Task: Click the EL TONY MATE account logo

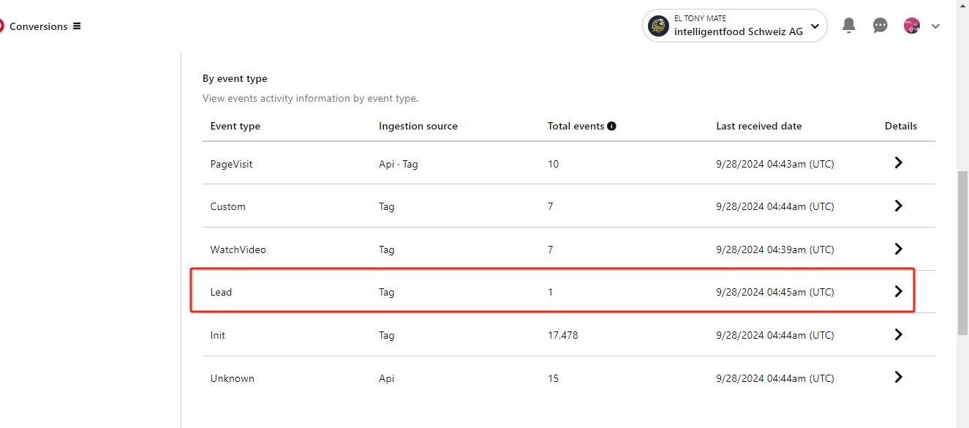Action: (x=658, y=26)
